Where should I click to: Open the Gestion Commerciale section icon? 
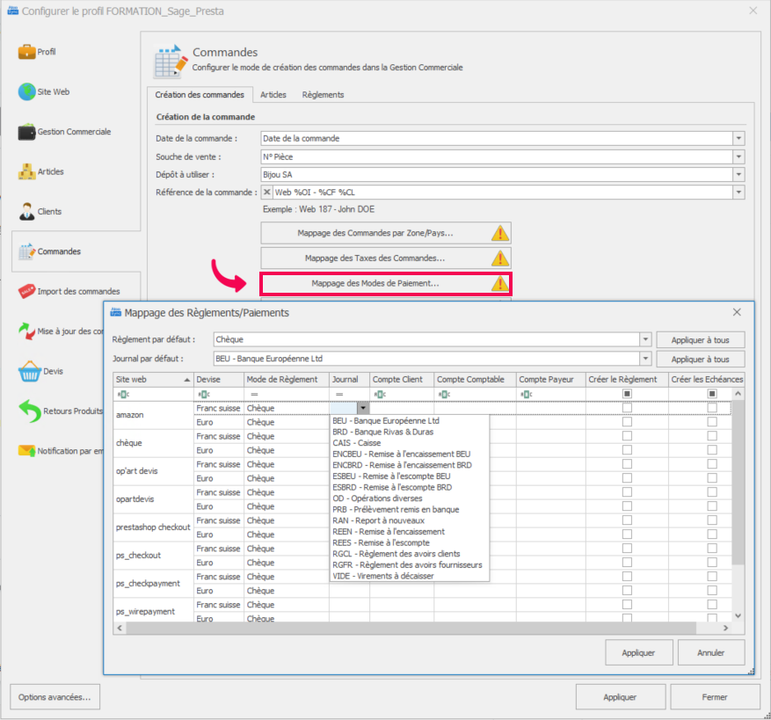[26, 132]
